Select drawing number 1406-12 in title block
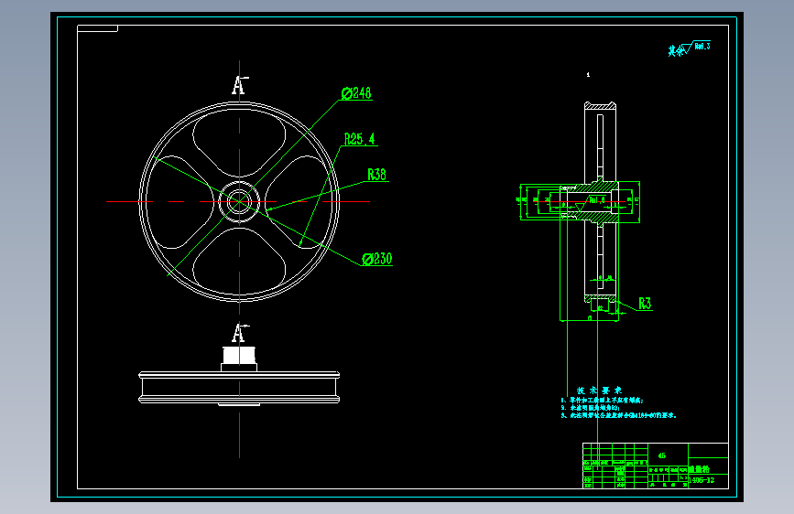 tap(702, 480)
